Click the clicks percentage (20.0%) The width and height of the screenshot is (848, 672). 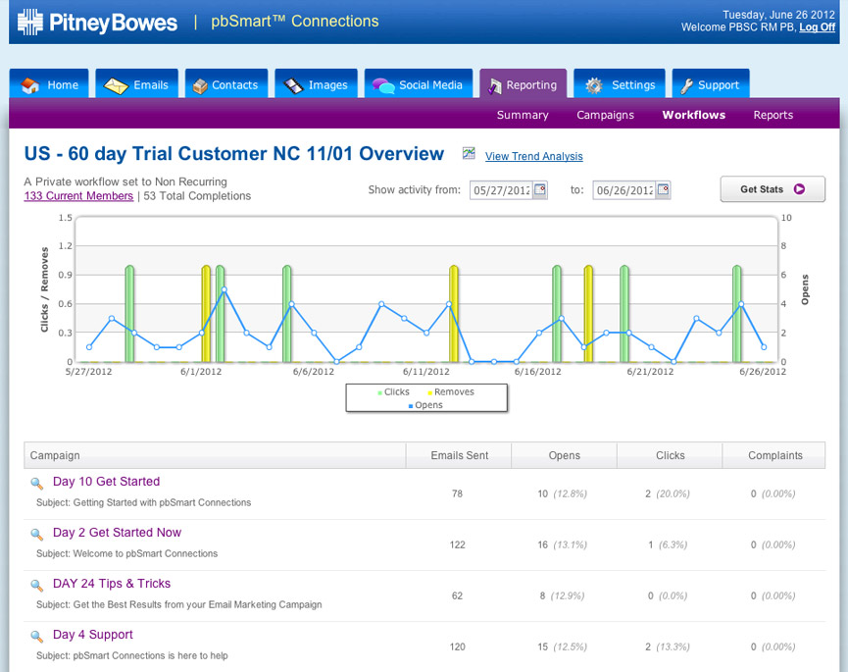click(673, 493)
